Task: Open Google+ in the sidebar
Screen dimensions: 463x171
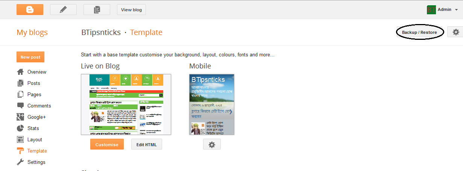Action: tap(36, 117)
